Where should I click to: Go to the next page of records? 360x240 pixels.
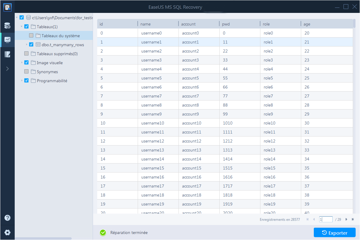[346, 219]
